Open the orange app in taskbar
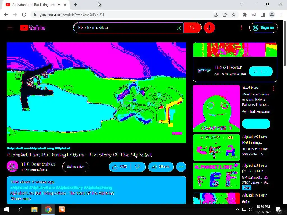This screenshot has height=215, width=287. [x=62, y=209]
